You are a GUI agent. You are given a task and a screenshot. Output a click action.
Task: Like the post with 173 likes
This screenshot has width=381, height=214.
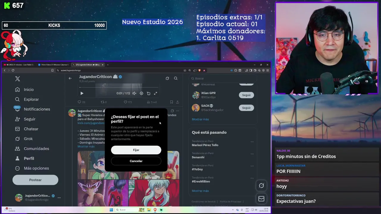click(x=128, y=102)
